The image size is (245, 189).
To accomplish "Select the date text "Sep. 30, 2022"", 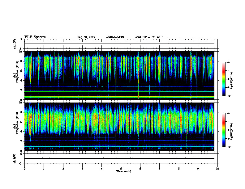I will (x=86, y=37).
